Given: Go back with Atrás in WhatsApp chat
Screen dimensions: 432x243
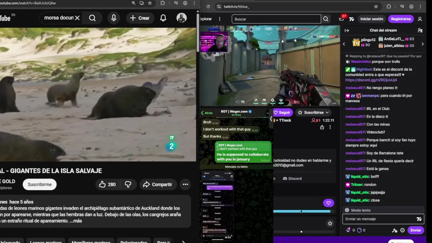Looking at the screenshot, I should tap(207, 113).
